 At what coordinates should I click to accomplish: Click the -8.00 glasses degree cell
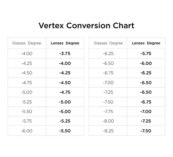click(x=108, y=121)
